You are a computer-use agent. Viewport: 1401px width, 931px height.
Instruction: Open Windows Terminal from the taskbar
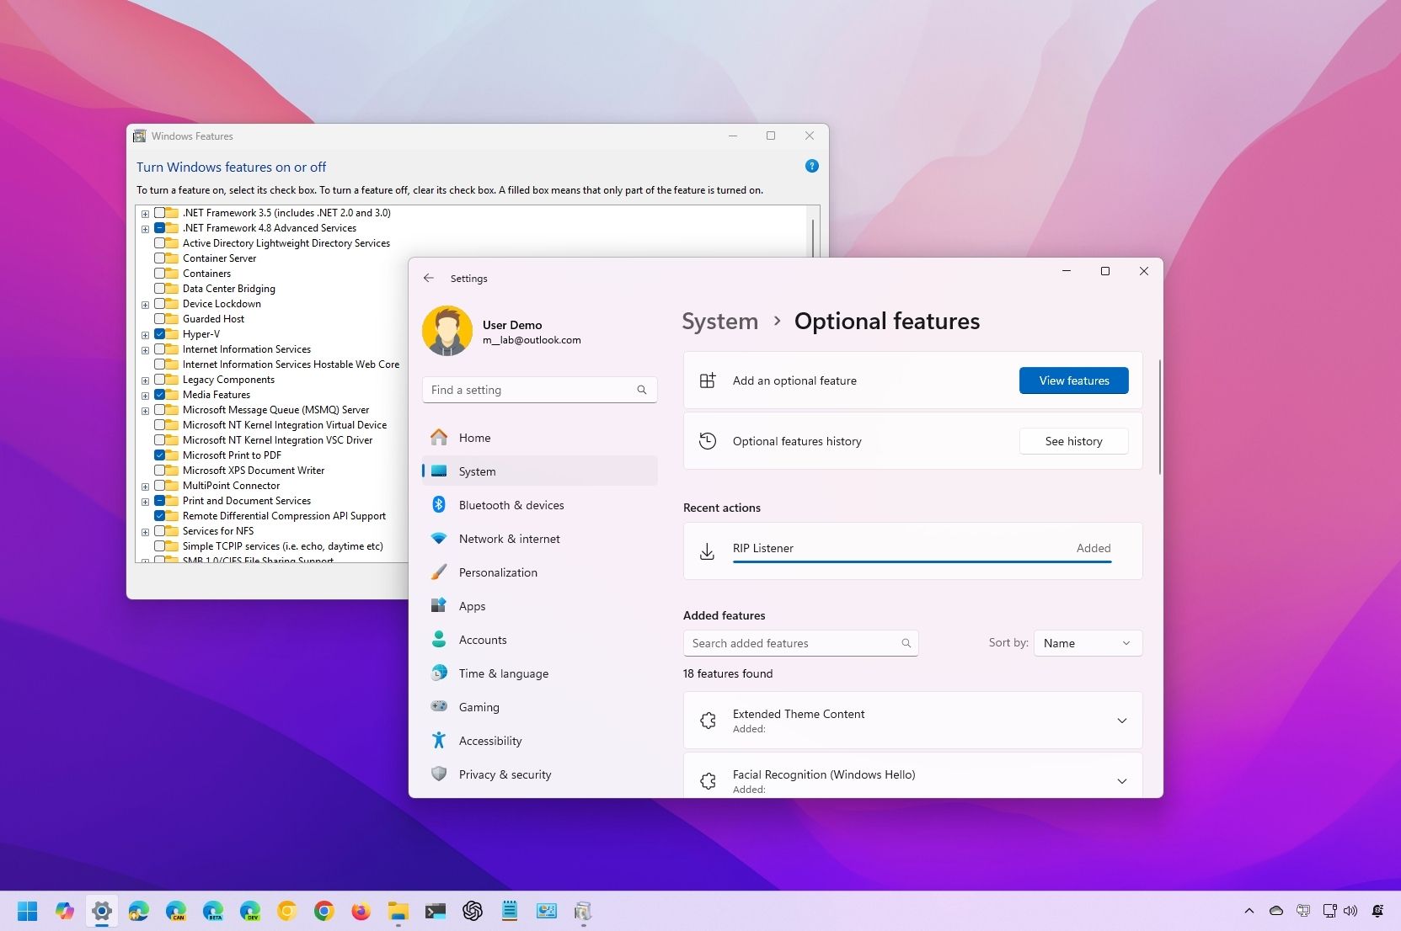click(435, 911)
